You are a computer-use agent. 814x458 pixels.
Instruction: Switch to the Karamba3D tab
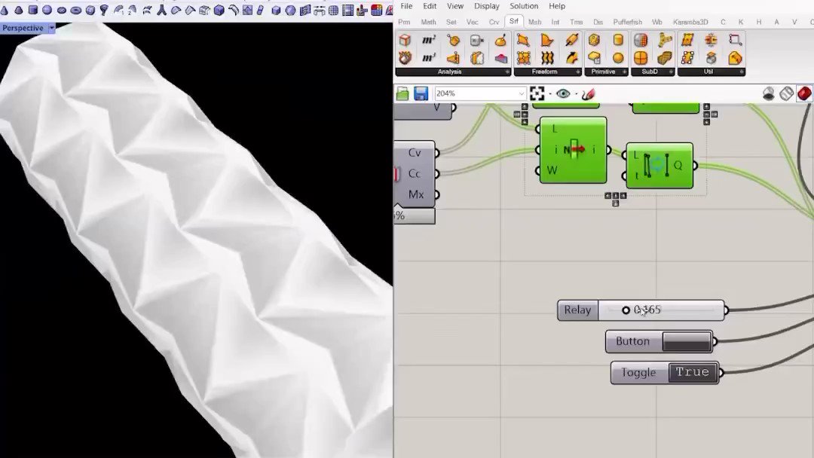690,22
